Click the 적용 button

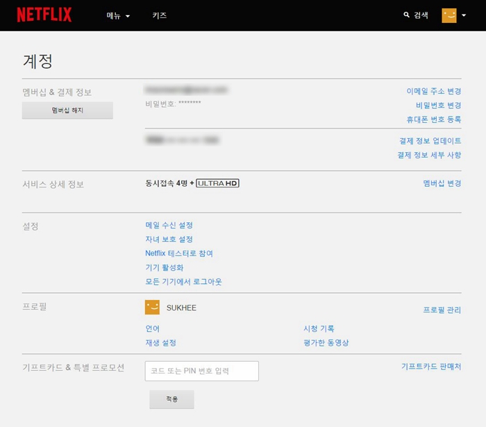coord(171,399)
